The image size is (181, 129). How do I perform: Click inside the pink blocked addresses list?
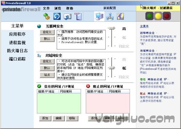coord(108,103)
